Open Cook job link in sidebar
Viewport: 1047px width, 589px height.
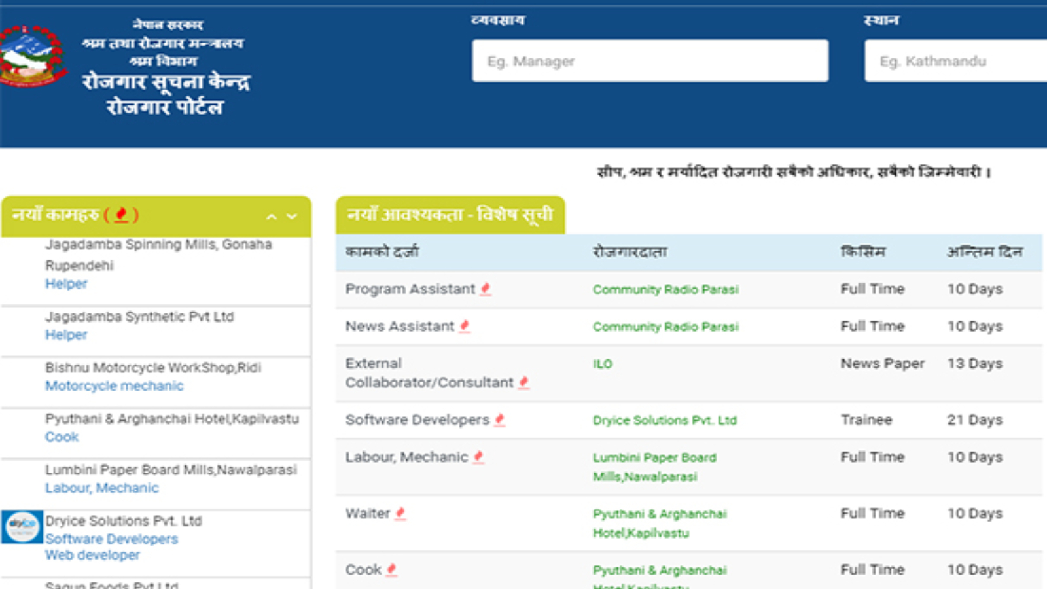pyautogui.click(x=62, y=437)
